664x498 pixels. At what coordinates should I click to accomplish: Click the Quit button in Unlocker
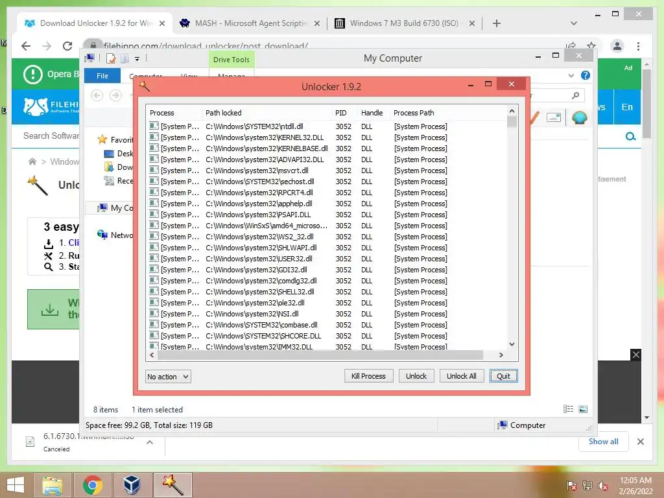503,376
